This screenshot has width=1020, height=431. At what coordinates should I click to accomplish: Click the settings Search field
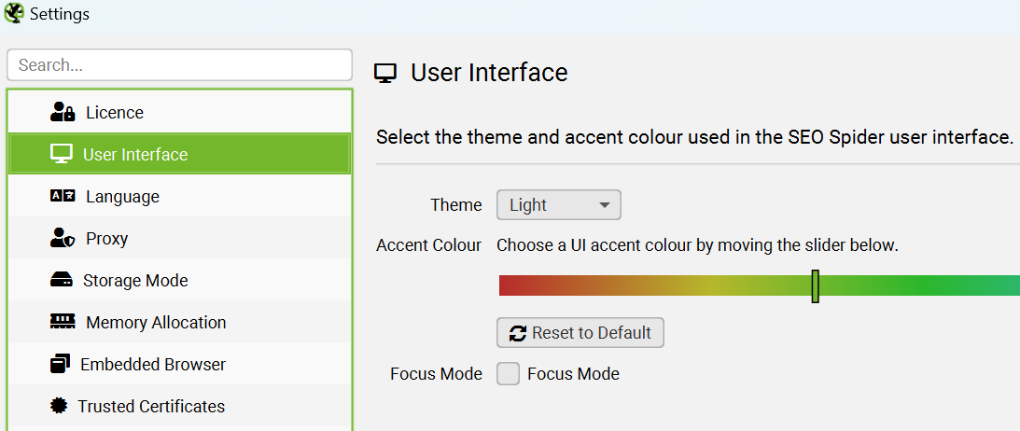pyautogui.click(x=179, y=65)
